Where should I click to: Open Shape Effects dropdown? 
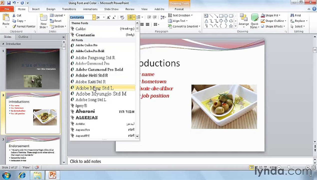point(273,26)
